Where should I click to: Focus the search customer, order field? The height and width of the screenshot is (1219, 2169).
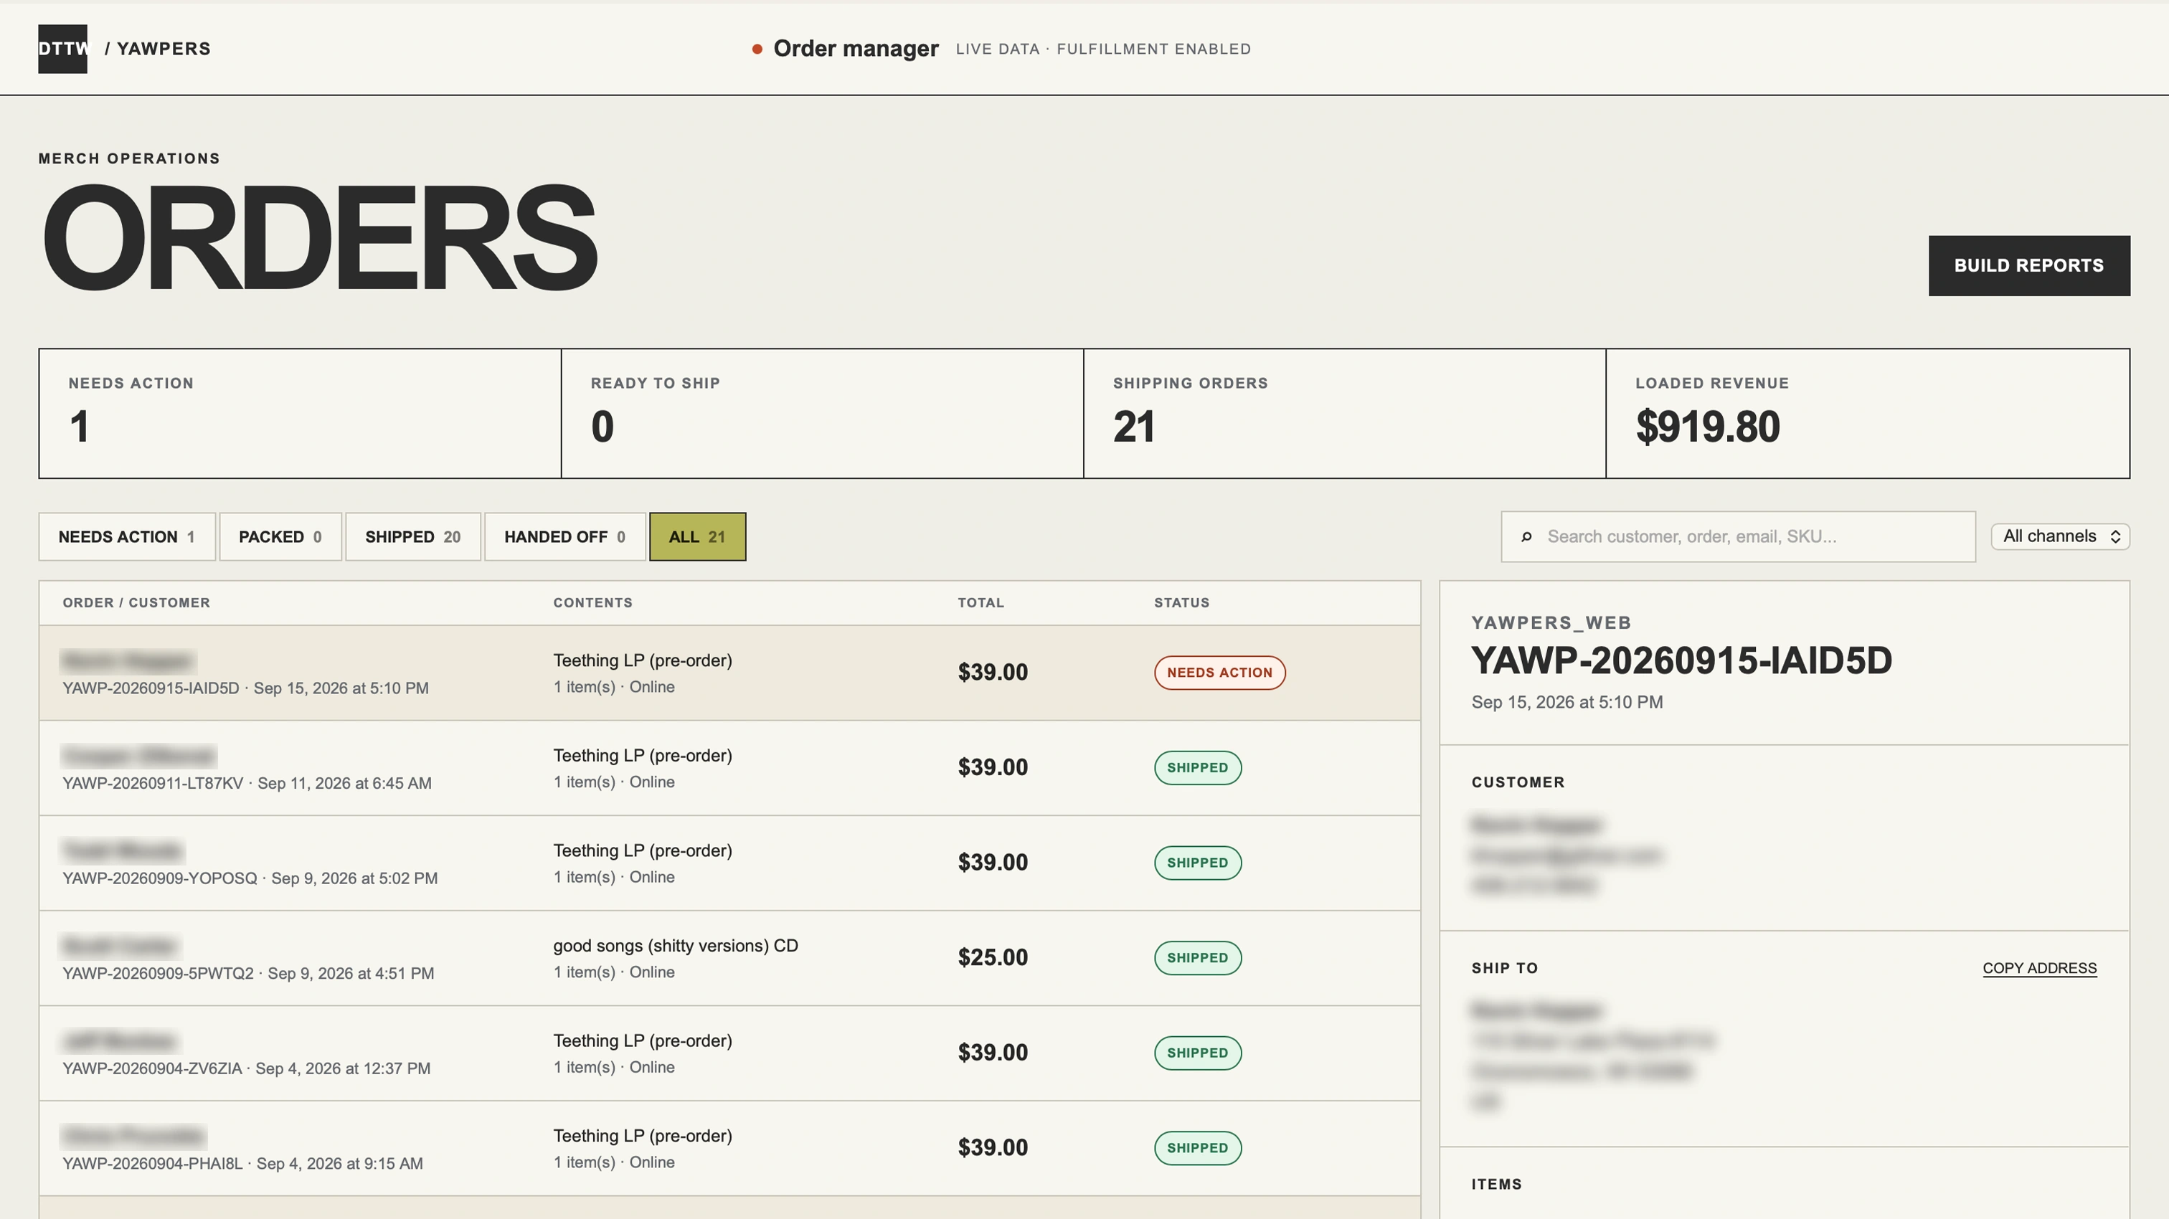pyautogui.click(x=1738, y=536)
